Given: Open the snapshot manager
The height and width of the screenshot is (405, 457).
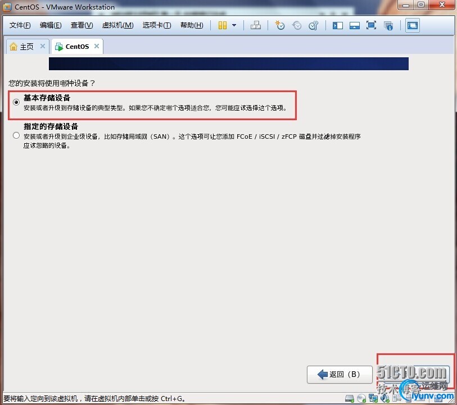Looking at the screenshot, I should (x=313, y=25).
